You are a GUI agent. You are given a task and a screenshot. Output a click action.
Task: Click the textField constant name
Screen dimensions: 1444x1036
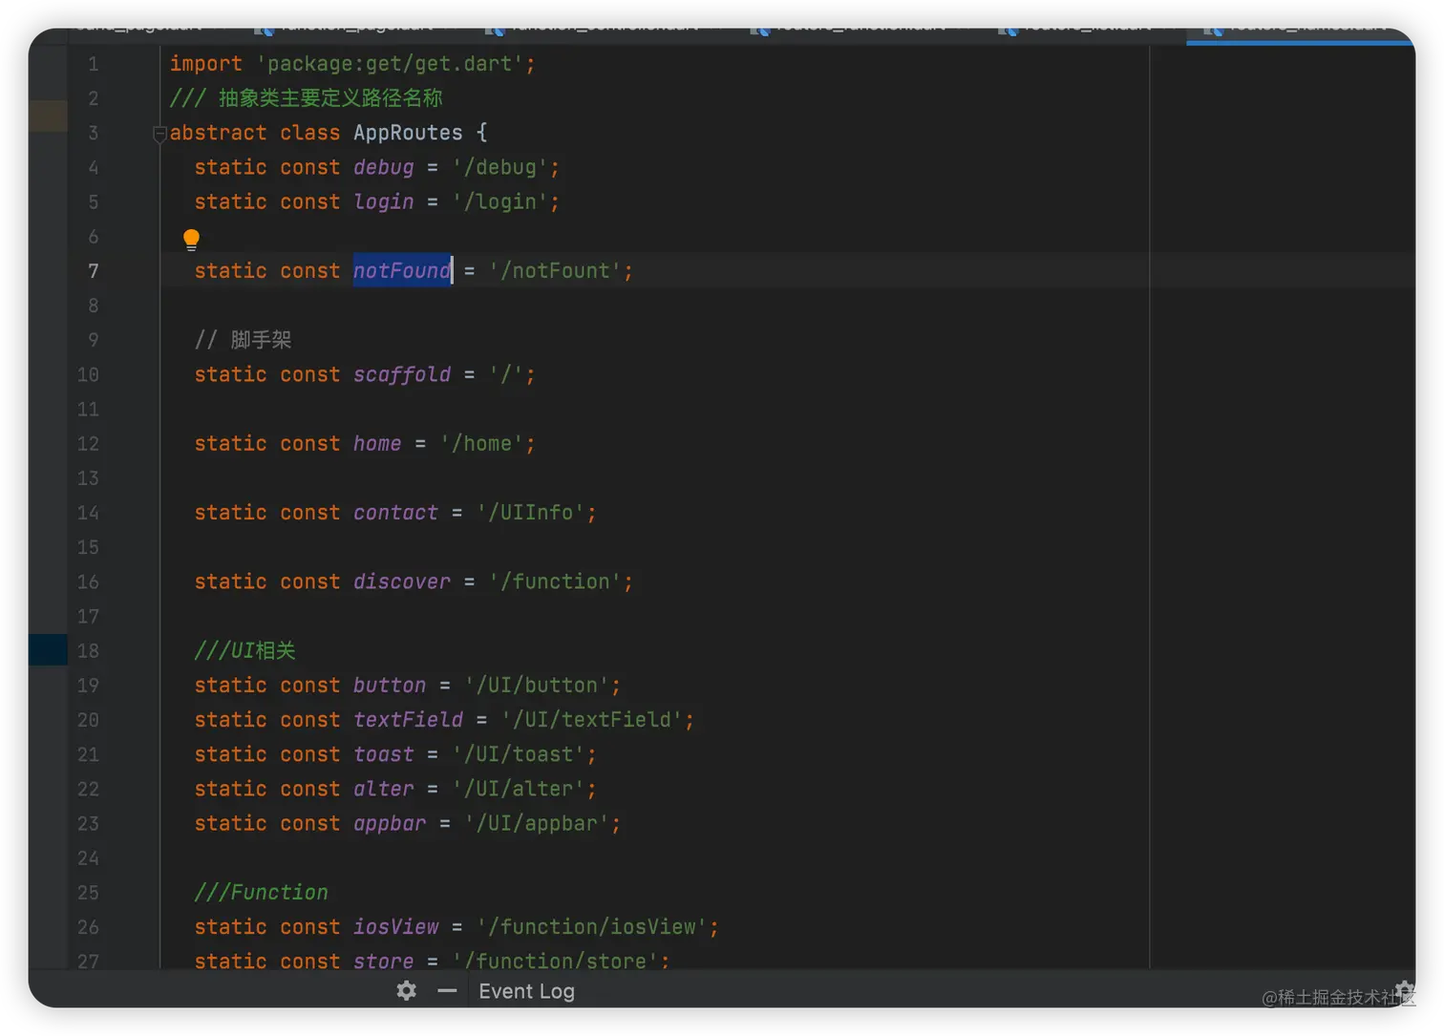(408, 719)
